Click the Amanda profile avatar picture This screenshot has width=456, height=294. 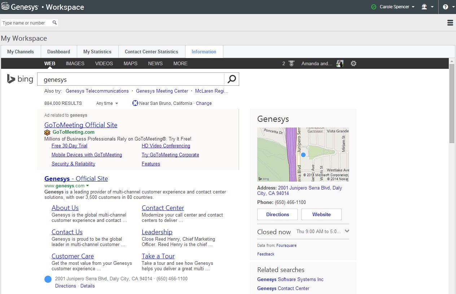click(339, 63)
